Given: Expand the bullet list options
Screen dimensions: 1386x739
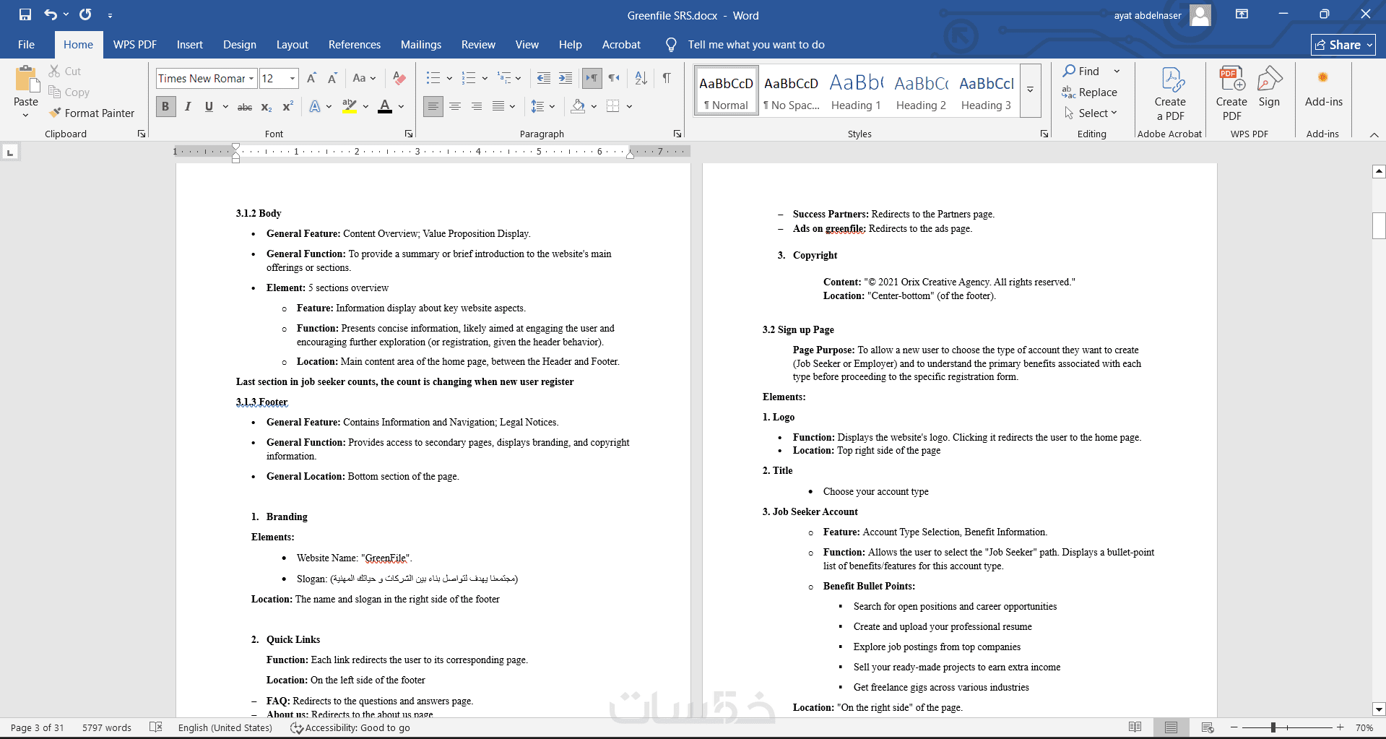Looking at the screenshot, I should click(449, 78).
